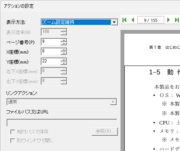The height and width of the screenshot is (151, 180).
Task: Increase the Y座標 value with up arrow
Action: coord(64,60)
